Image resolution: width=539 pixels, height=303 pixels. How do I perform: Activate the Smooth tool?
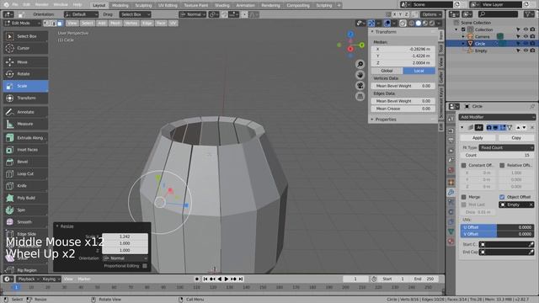[x=26, y=222]
